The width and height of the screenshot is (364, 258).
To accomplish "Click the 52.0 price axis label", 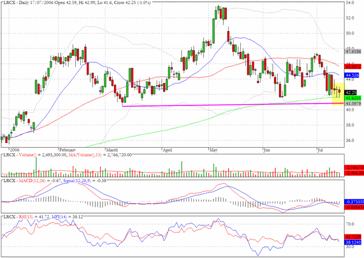I will tap(350, 18).
